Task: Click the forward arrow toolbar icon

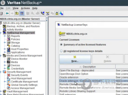Action: tap(12, 13)
